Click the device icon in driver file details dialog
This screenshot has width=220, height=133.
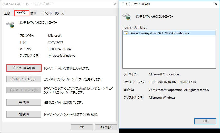(x=127, y=16)
